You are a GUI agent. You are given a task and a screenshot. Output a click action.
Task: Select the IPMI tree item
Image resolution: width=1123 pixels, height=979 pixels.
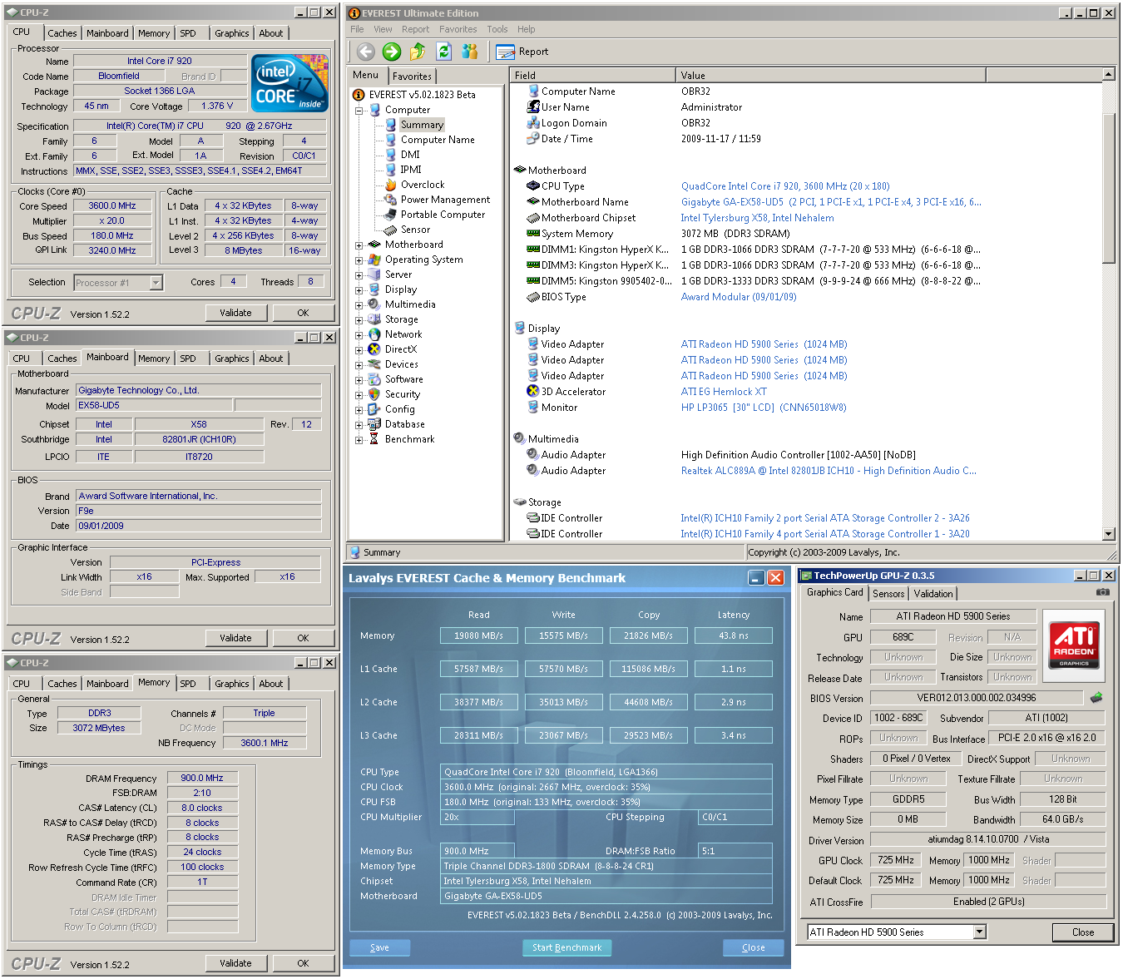pos(411,170)
